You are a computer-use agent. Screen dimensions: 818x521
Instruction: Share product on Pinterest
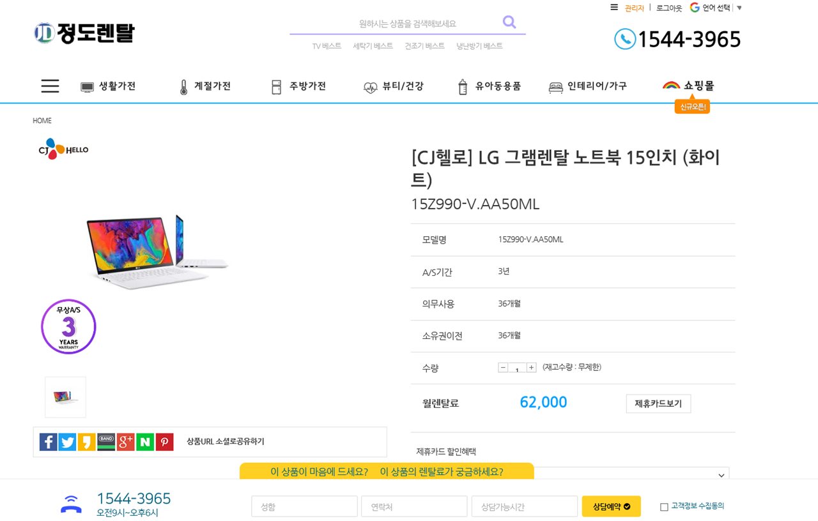[x=165, y=442]
